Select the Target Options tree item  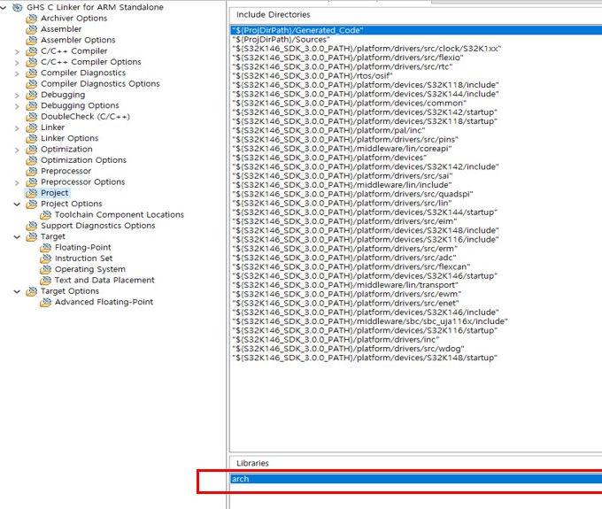click(70, 291)
